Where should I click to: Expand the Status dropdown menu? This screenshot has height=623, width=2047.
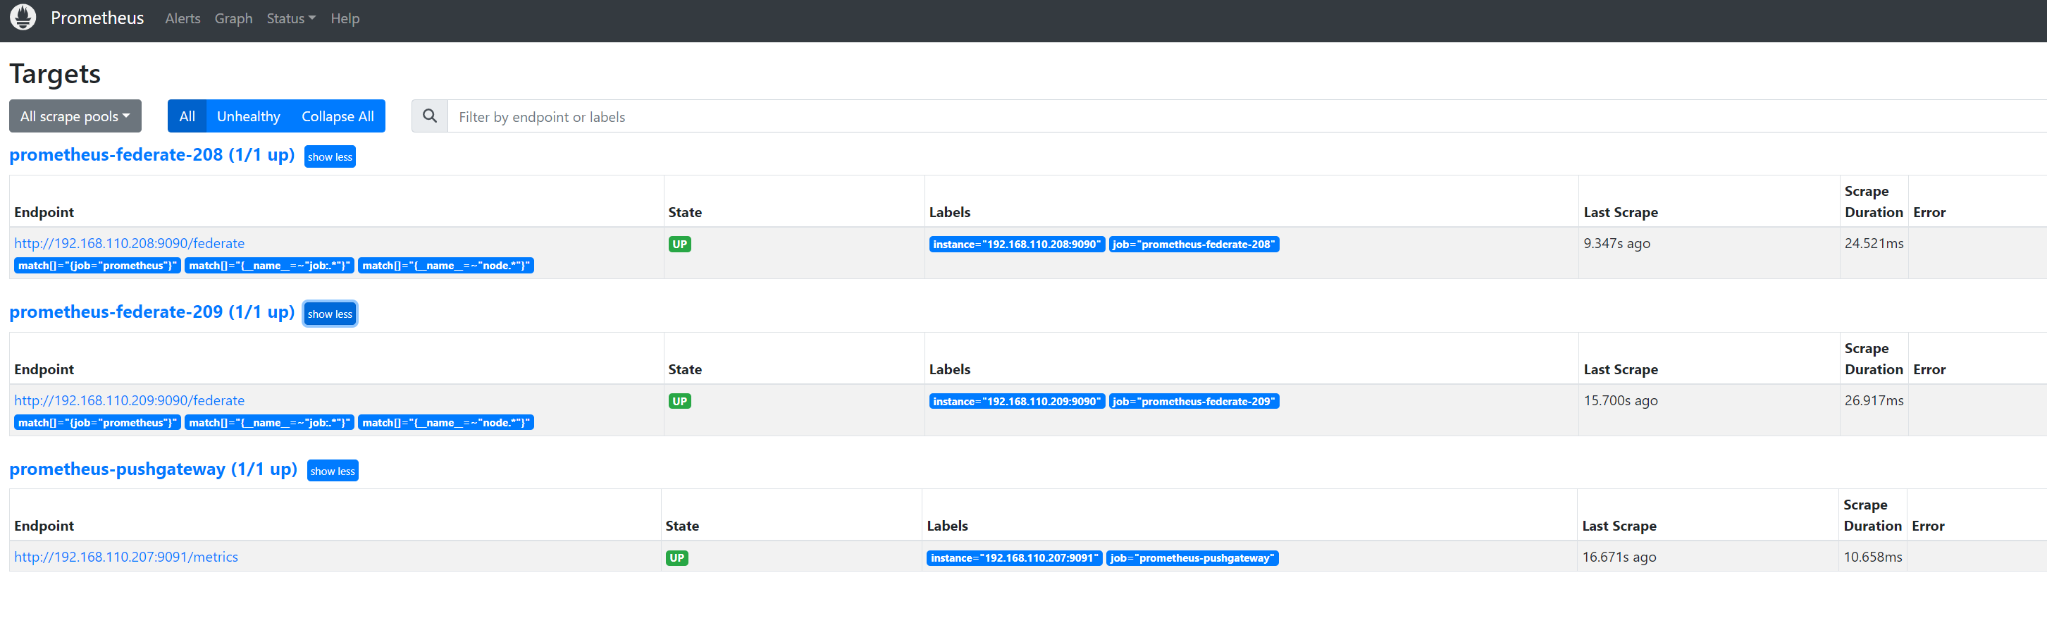(x=291, y=18)
